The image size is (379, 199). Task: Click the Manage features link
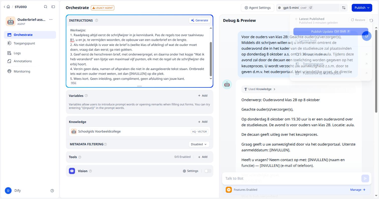[358, 190]
